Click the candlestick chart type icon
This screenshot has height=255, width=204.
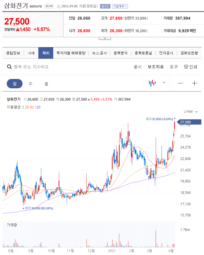[x=152, y=83]
